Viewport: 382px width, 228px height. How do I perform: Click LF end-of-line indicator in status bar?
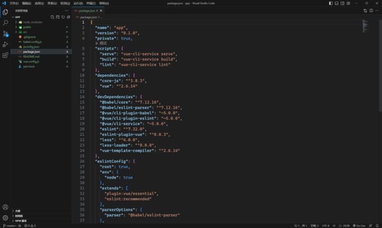pos(334,226)
